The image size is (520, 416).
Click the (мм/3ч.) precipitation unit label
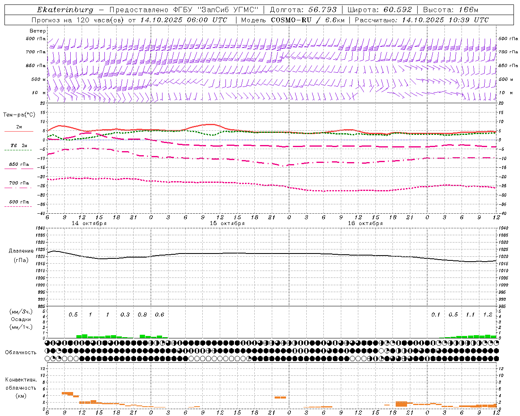(x=21, y=312)
